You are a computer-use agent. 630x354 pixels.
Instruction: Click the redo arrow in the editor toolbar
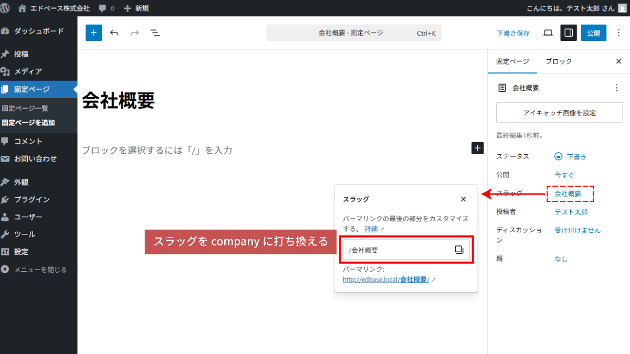134,33
